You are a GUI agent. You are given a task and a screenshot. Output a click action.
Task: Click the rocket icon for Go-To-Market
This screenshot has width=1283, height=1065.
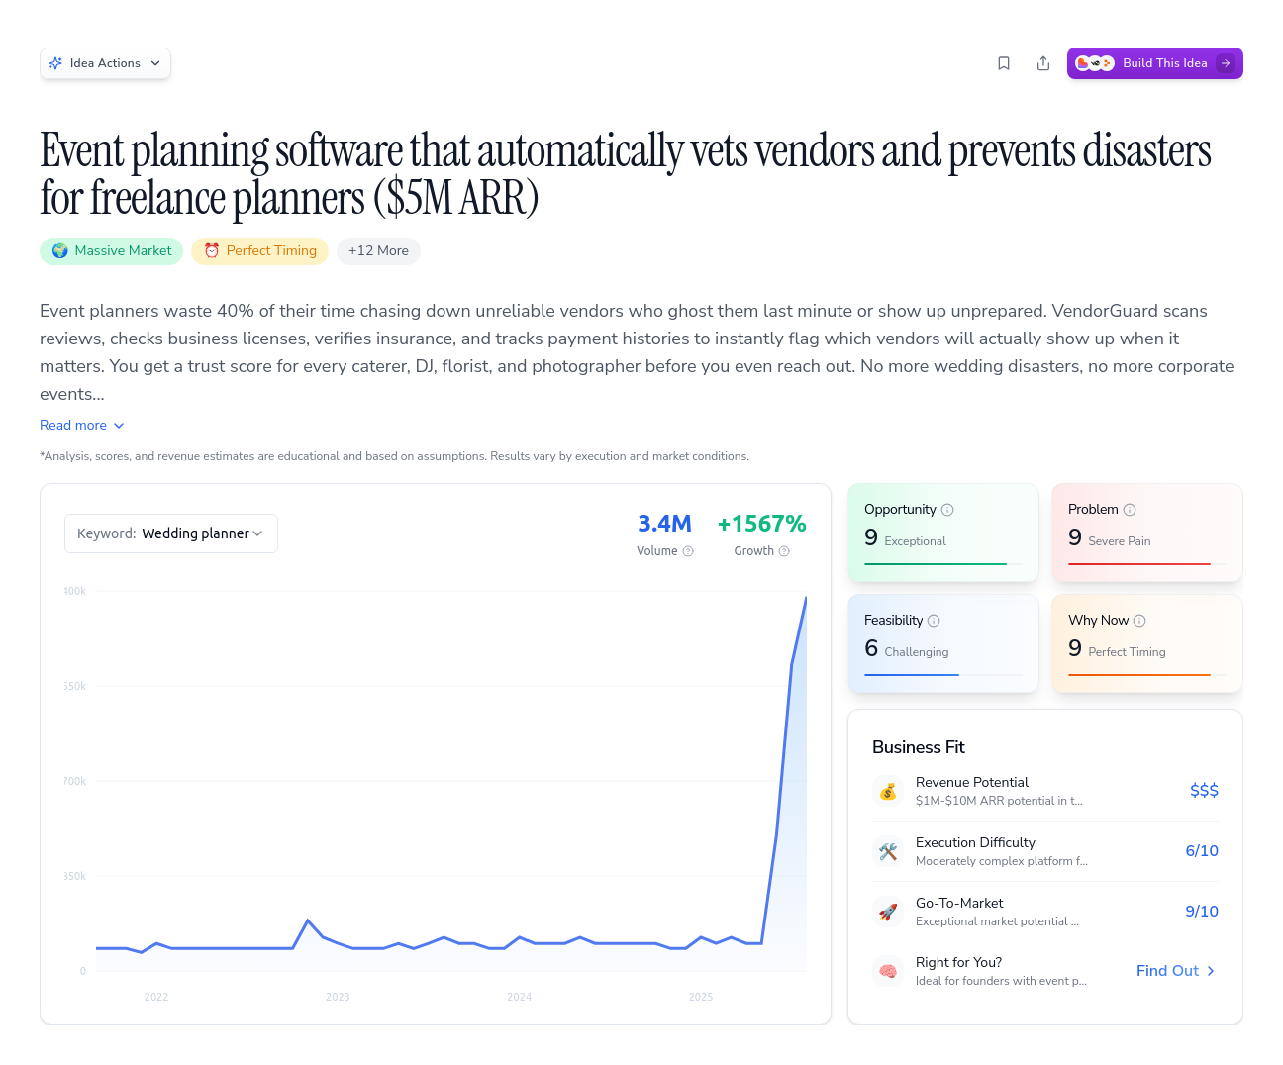(888, 912)
